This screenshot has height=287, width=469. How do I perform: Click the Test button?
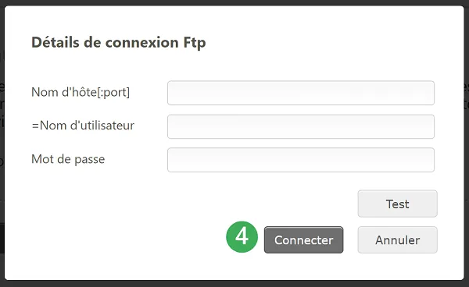coord(398,204)
